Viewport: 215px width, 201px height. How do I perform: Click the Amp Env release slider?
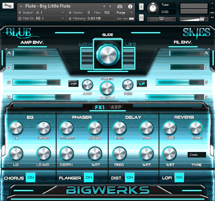pyautogui.click(x=41, y=97)
